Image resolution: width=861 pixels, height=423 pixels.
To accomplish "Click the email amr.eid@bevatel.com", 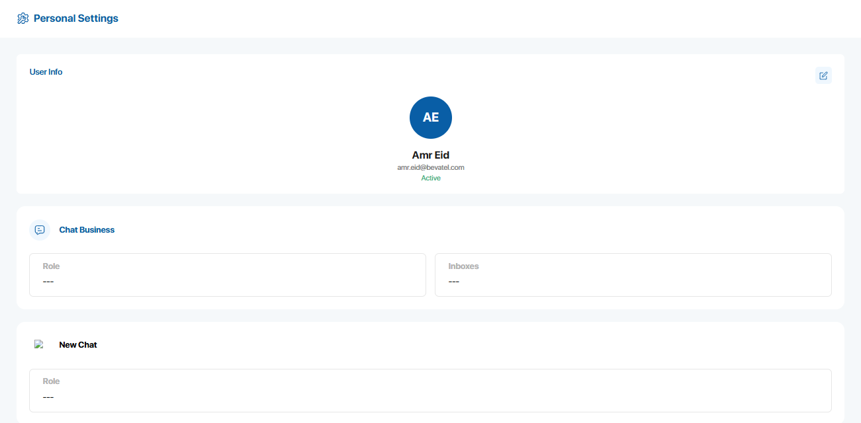I will [x=431, y=168].
